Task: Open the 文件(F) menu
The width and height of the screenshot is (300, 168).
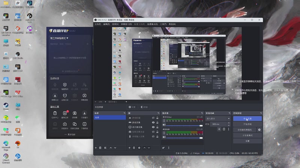Action: [x=98, y=24]
